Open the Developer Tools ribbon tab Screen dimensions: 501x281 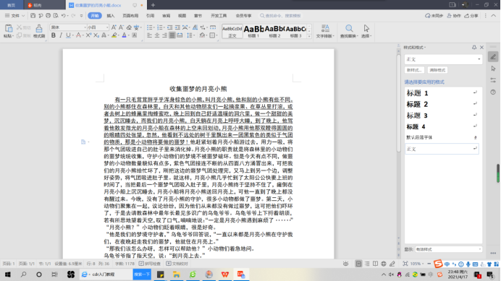point(219,16)
